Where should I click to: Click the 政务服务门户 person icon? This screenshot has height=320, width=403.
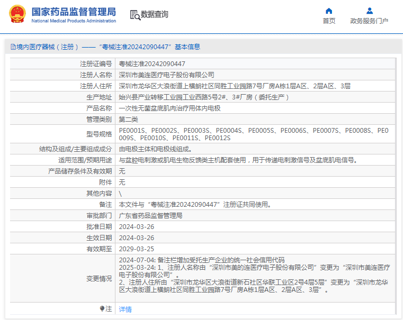[369, 11]
